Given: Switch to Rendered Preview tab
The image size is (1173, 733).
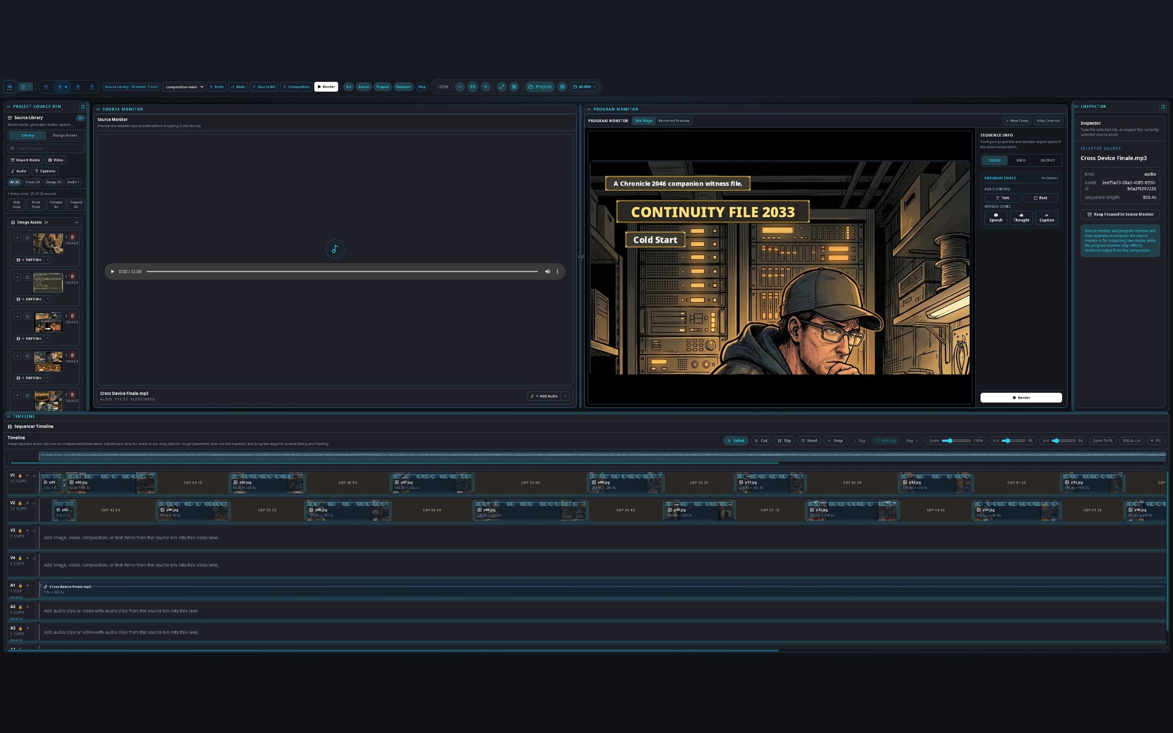Looking at the screenshot, I should 674,120.
